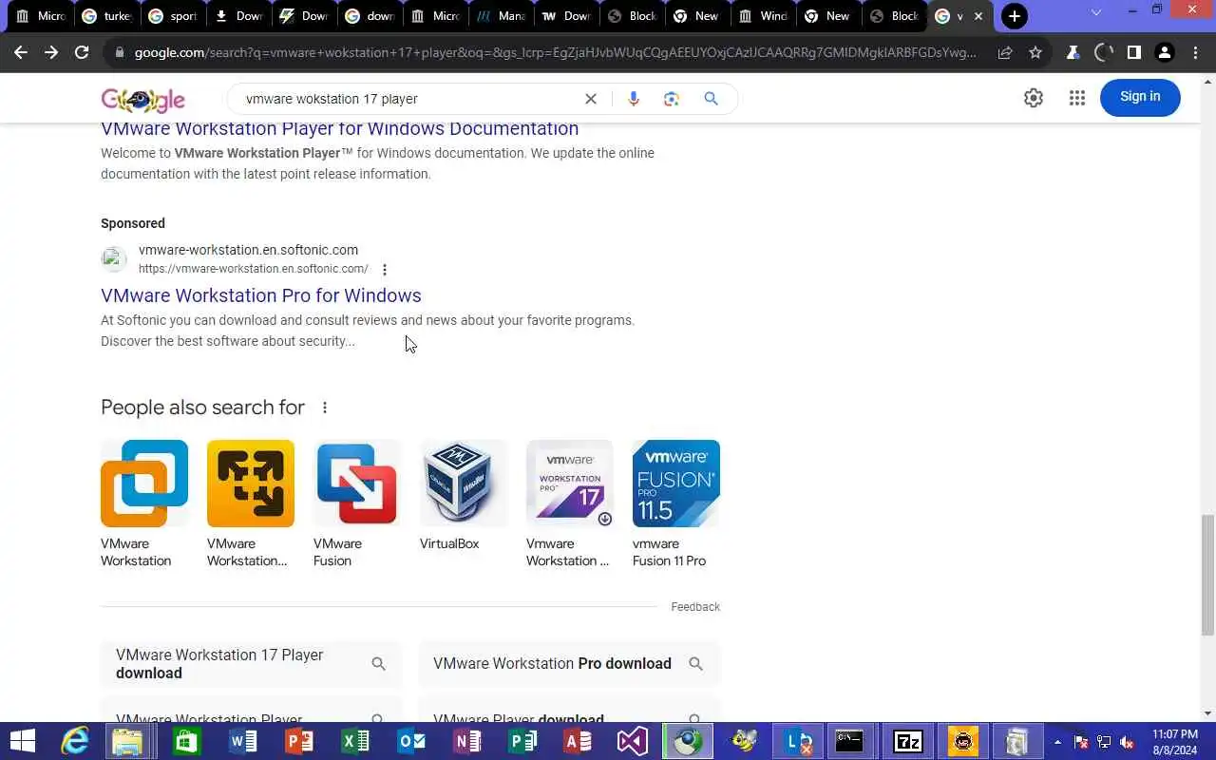This screenshot has height=760, width=1216.
Task: Click the address bar URL
Action: point(556,53)
